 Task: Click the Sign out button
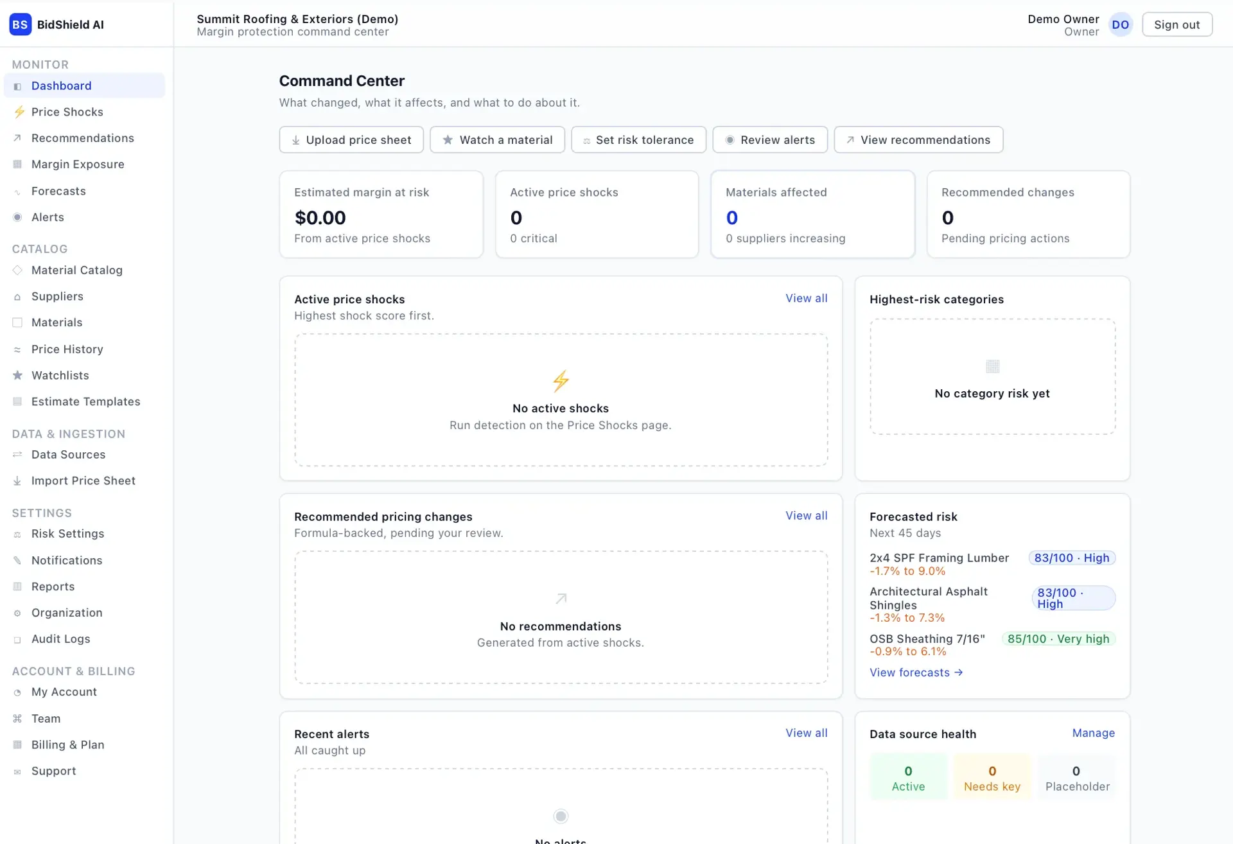pos(1176,24)
